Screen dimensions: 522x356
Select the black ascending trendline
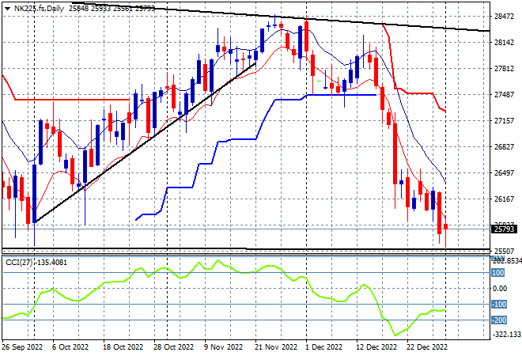(146, 142)
